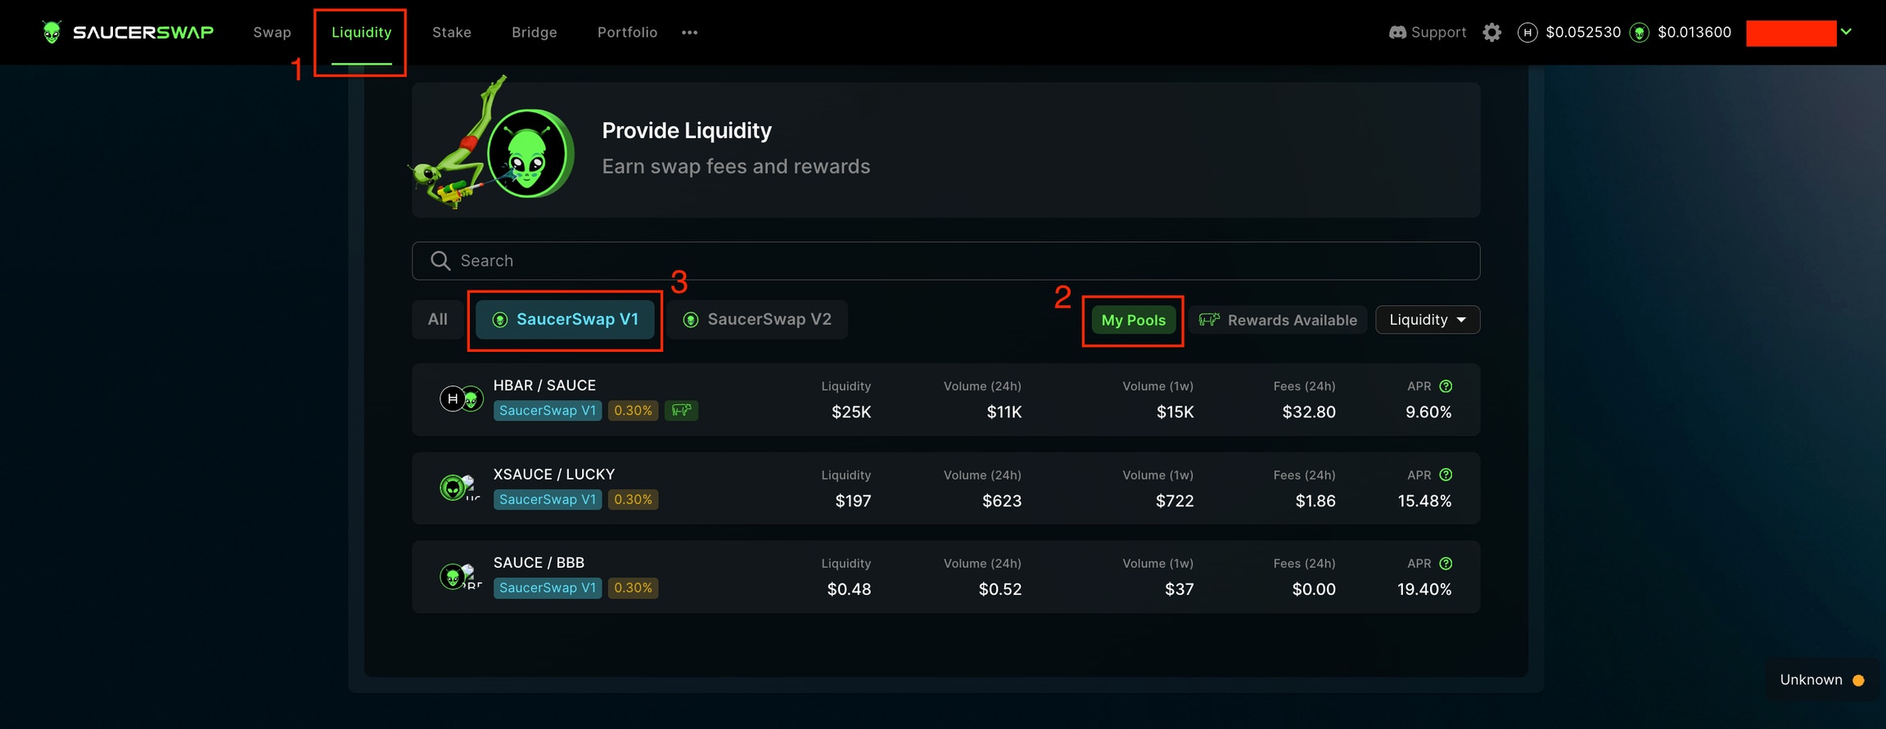Click the Unknown network status indicator

tap(1822, 680)
